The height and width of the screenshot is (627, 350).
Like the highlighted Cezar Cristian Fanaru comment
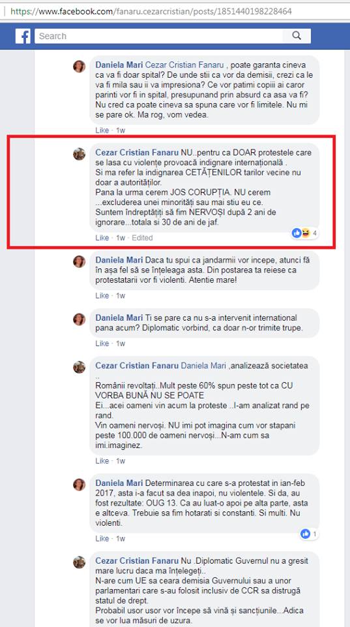102,238
